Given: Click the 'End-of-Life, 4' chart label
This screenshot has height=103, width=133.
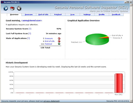Looking at the screenshot, I should [117, 35].
